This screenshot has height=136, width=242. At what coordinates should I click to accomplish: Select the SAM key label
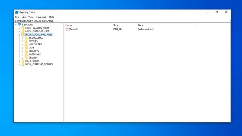(x=31, y=48)
